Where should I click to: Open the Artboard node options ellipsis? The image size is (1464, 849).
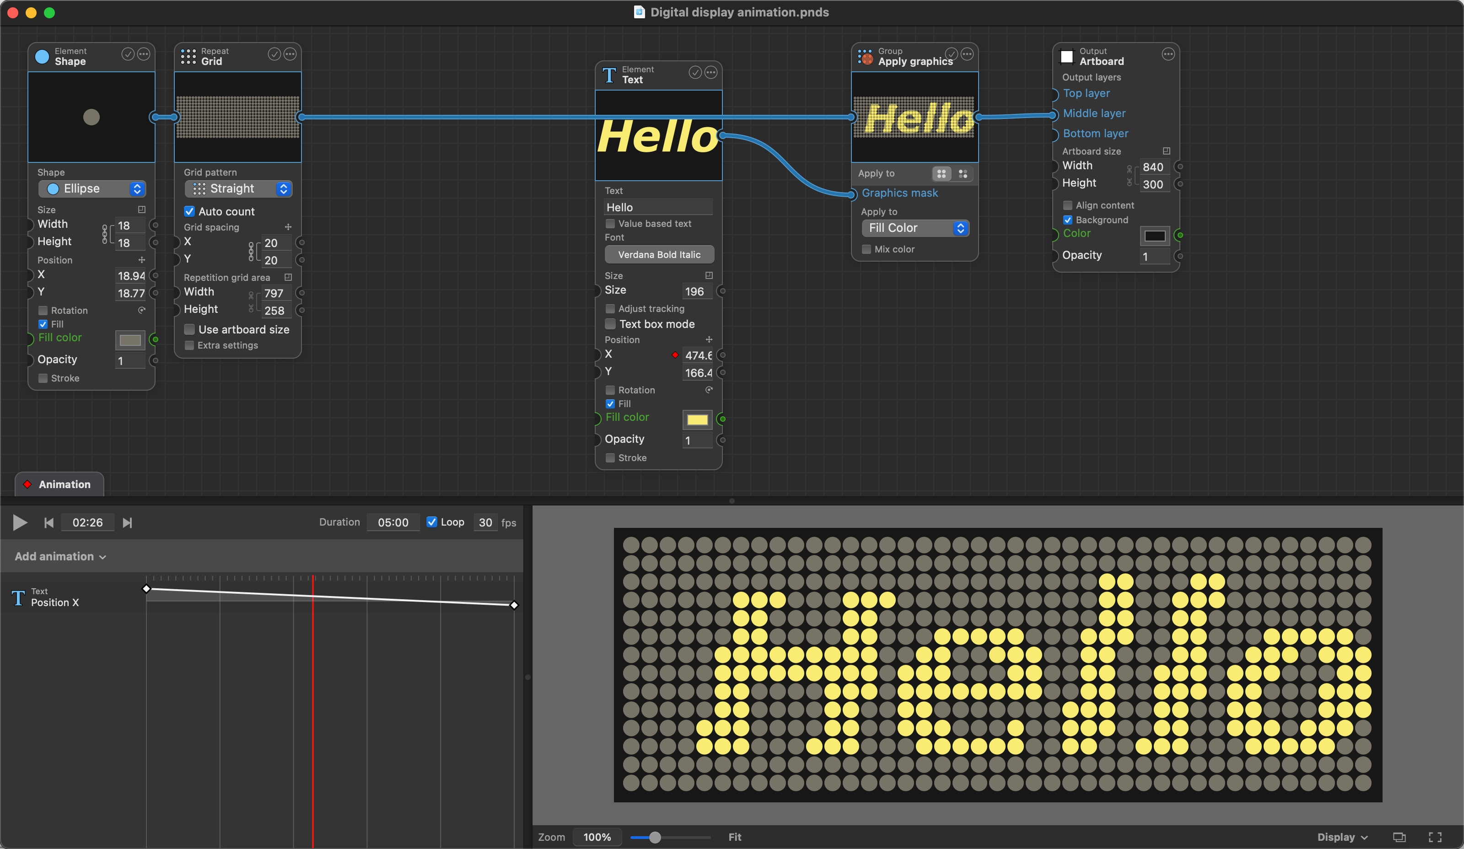[1168, 54]
